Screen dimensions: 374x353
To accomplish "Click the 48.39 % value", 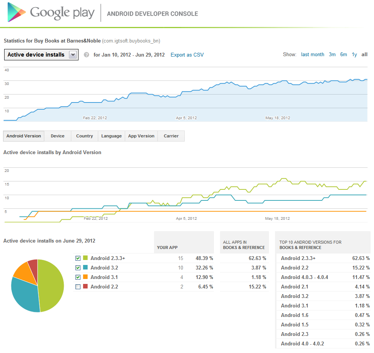I will click(x=204, y=258).
